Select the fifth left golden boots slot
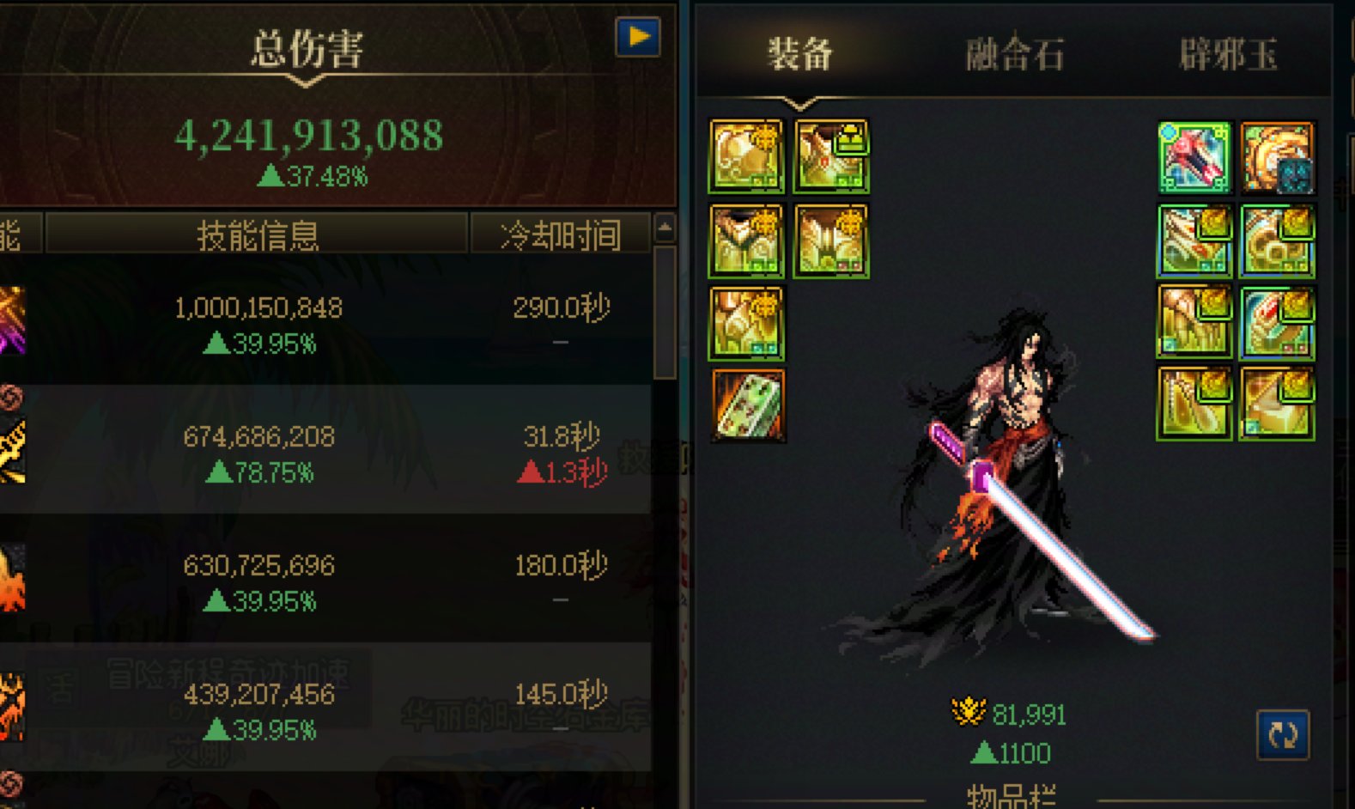 coord(746,324)
